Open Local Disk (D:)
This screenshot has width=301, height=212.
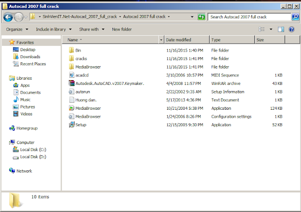33,157
